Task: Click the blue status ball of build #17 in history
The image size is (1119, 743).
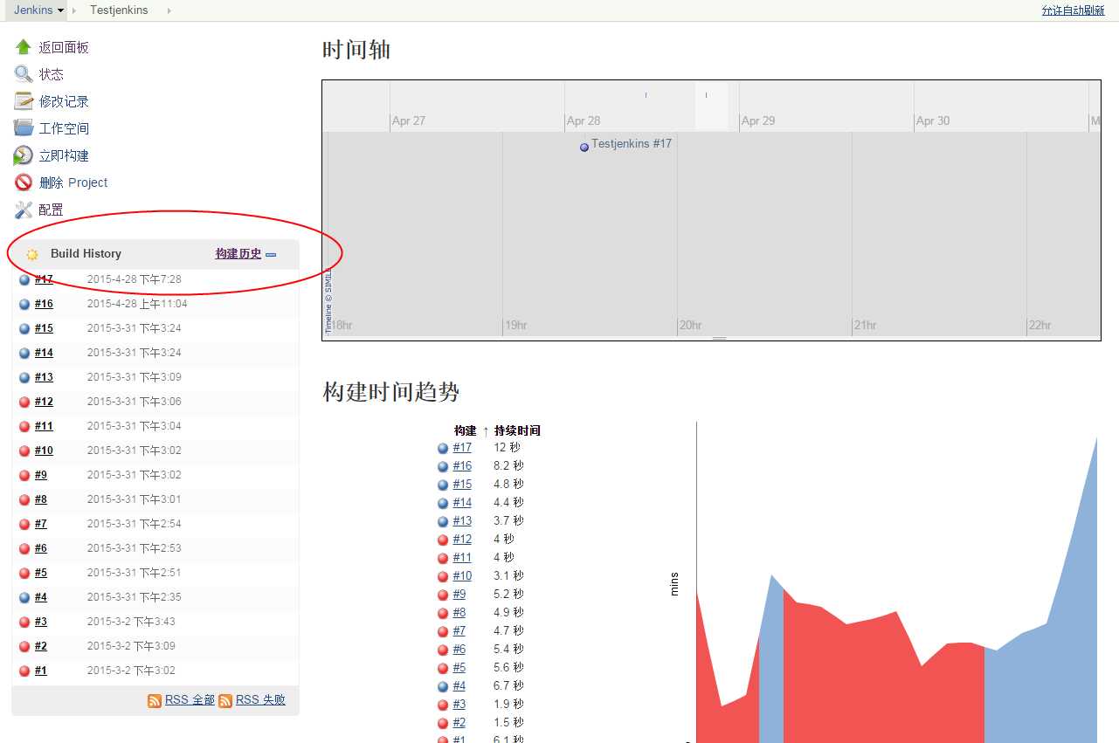Action: point(24,280)
